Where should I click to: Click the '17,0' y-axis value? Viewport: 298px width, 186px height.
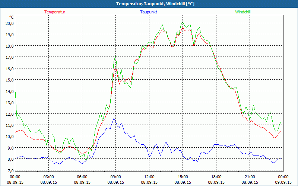coord(10,57)
